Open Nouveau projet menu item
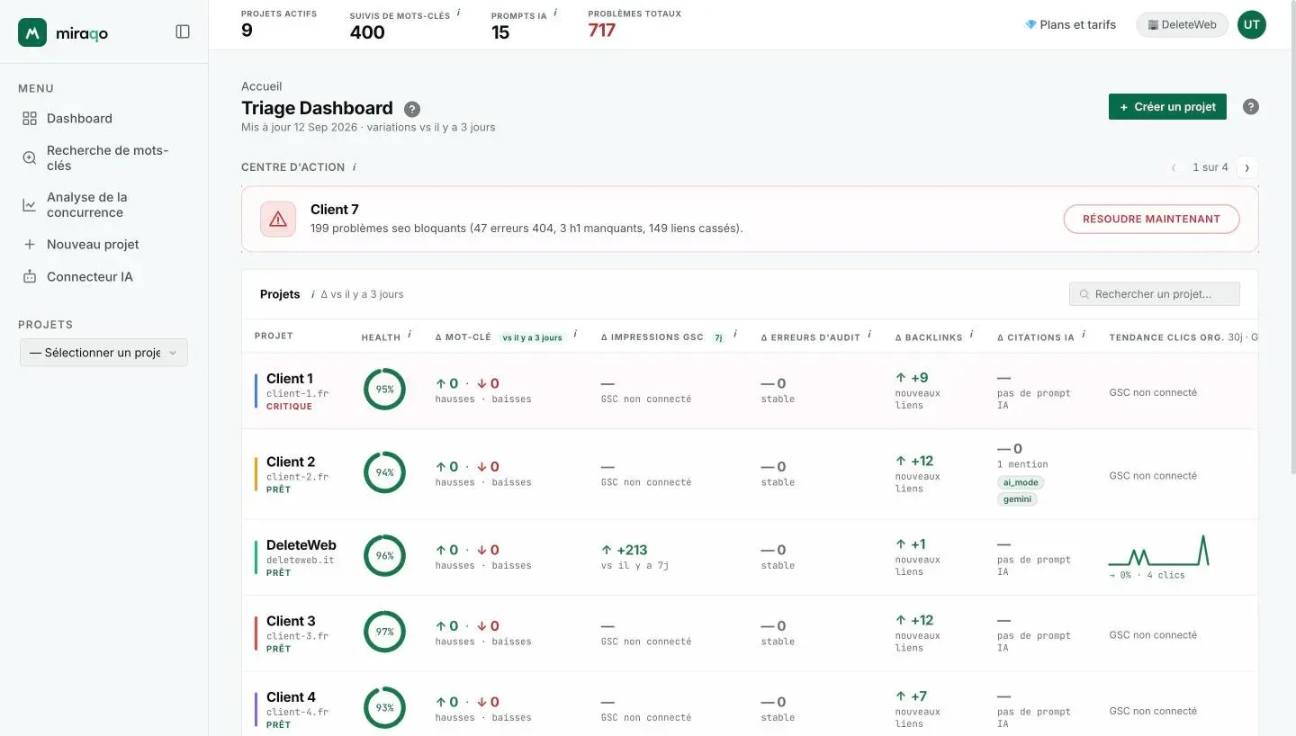The height and width of the screenshot is (736, 1296). coord(104,244)
